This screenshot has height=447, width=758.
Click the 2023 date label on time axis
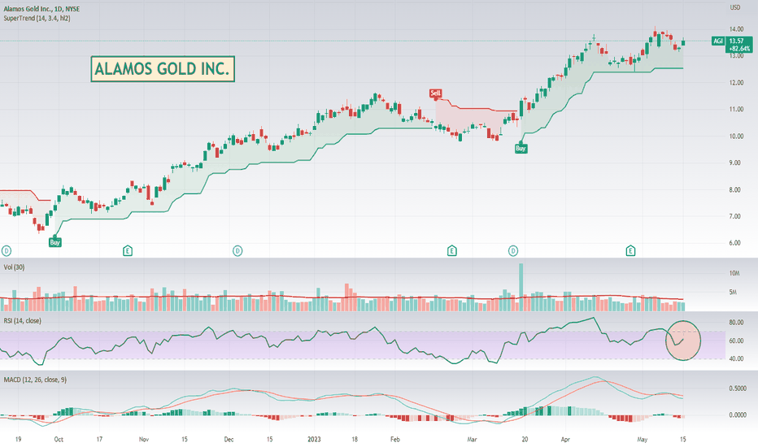[314, 439]
